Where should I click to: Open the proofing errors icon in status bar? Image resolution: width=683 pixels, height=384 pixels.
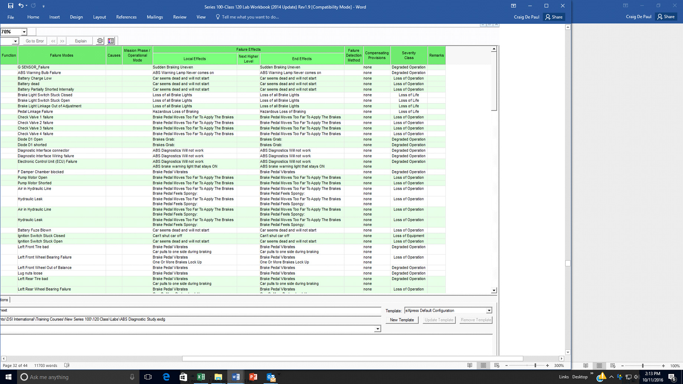tap(67, 365)
